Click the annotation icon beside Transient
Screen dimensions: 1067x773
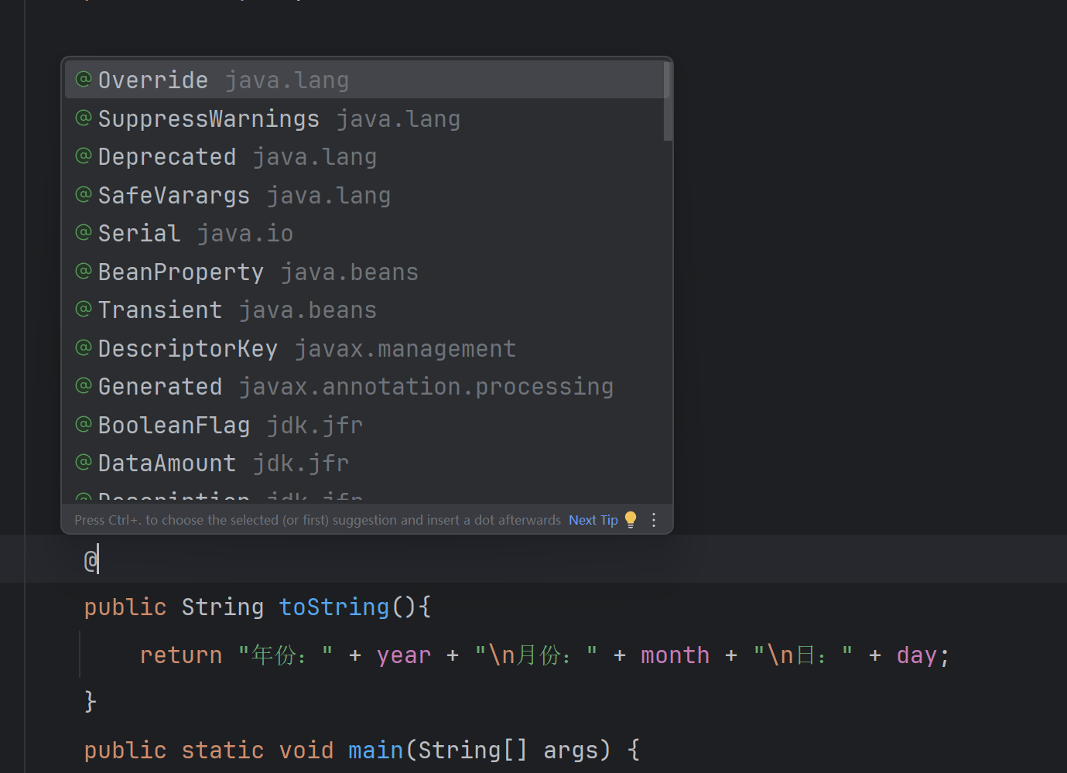84,309
